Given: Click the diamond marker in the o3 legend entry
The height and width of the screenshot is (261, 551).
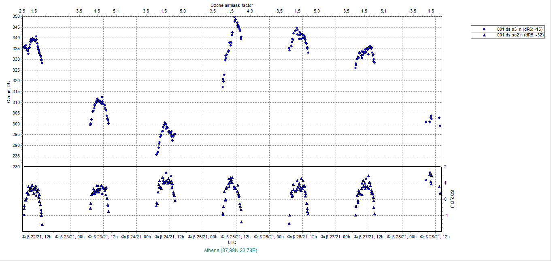Looking at the screenshot, I should [484, 29].
